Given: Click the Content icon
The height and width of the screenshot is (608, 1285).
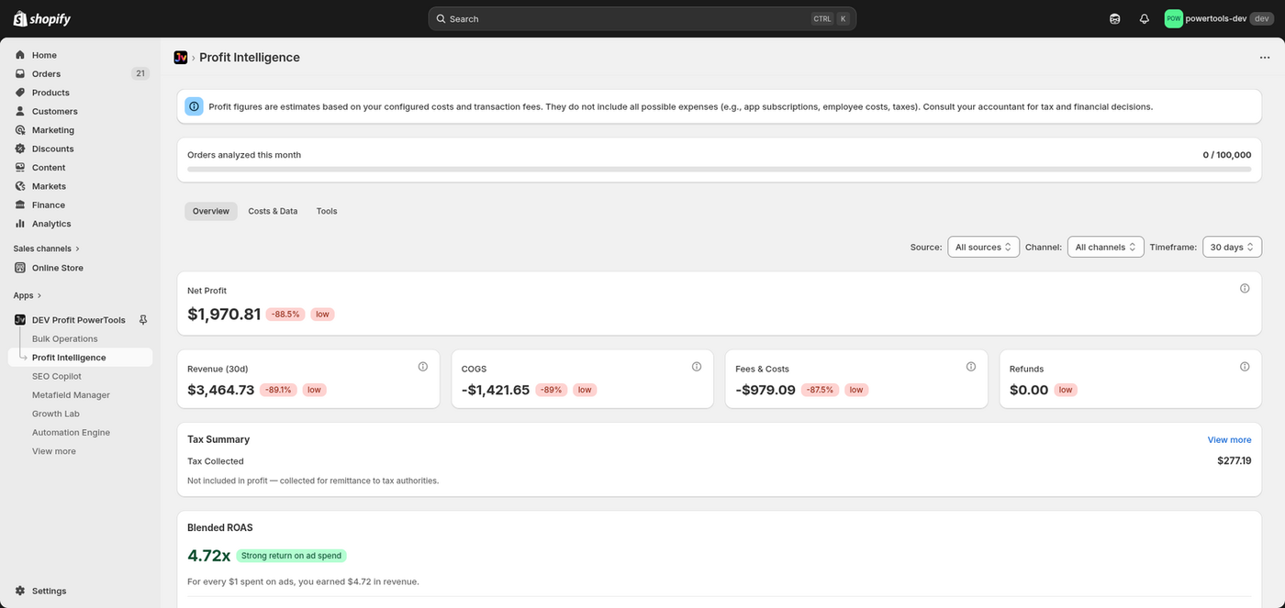Looking at the screenshot, I should 20,168.
